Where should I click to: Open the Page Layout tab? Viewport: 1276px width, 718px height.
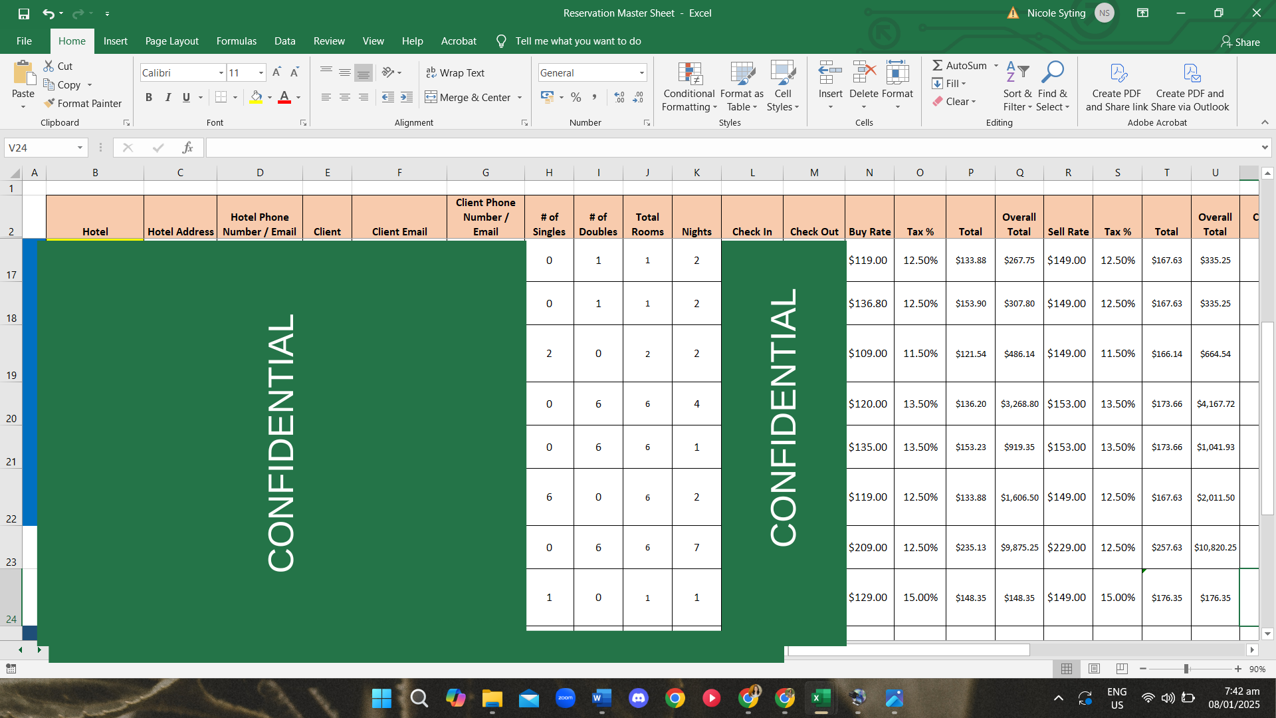pos(171,41)
